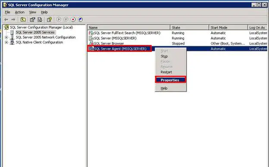Open the File menu

(7, 12)
